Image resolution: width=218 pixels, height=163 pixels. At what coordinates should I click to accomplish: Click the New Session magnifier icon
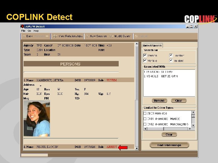(x=87, y=36)
